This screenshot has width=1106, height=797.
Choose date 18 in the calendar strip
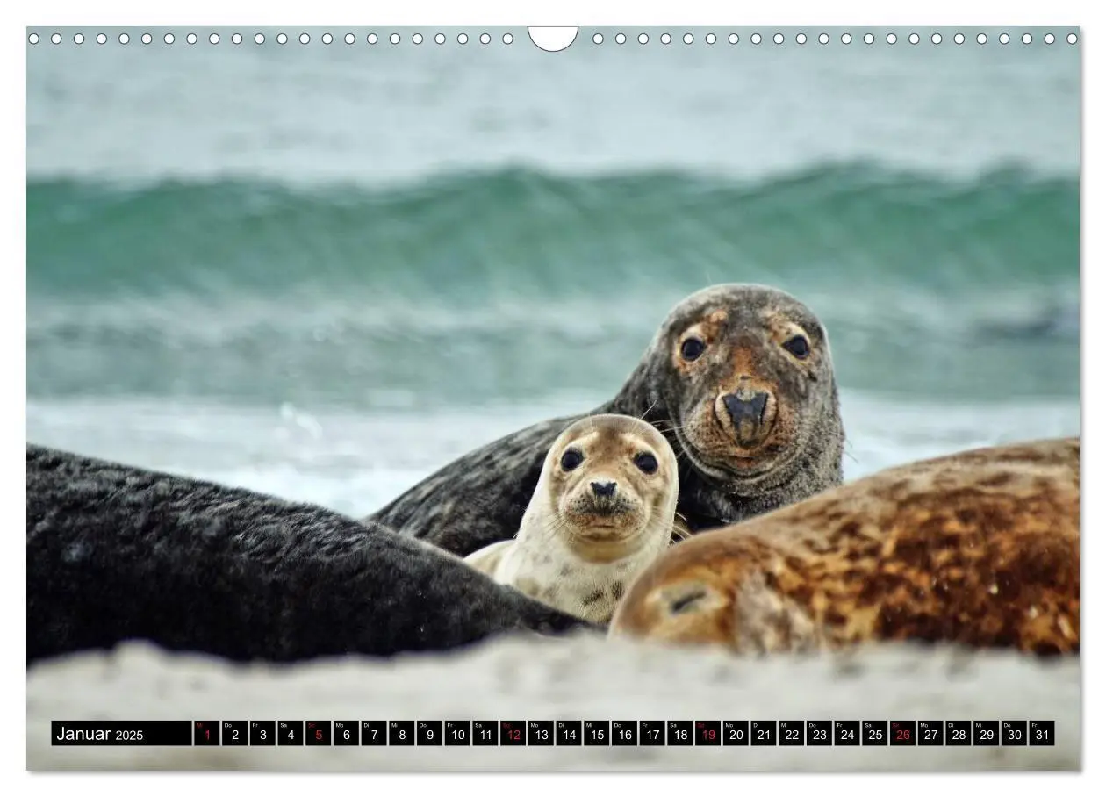click(679, 734)
